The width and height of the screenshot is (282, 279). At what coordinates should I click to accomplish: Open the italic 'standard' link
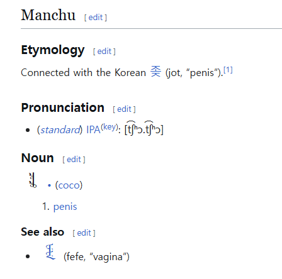coord(60,130)
